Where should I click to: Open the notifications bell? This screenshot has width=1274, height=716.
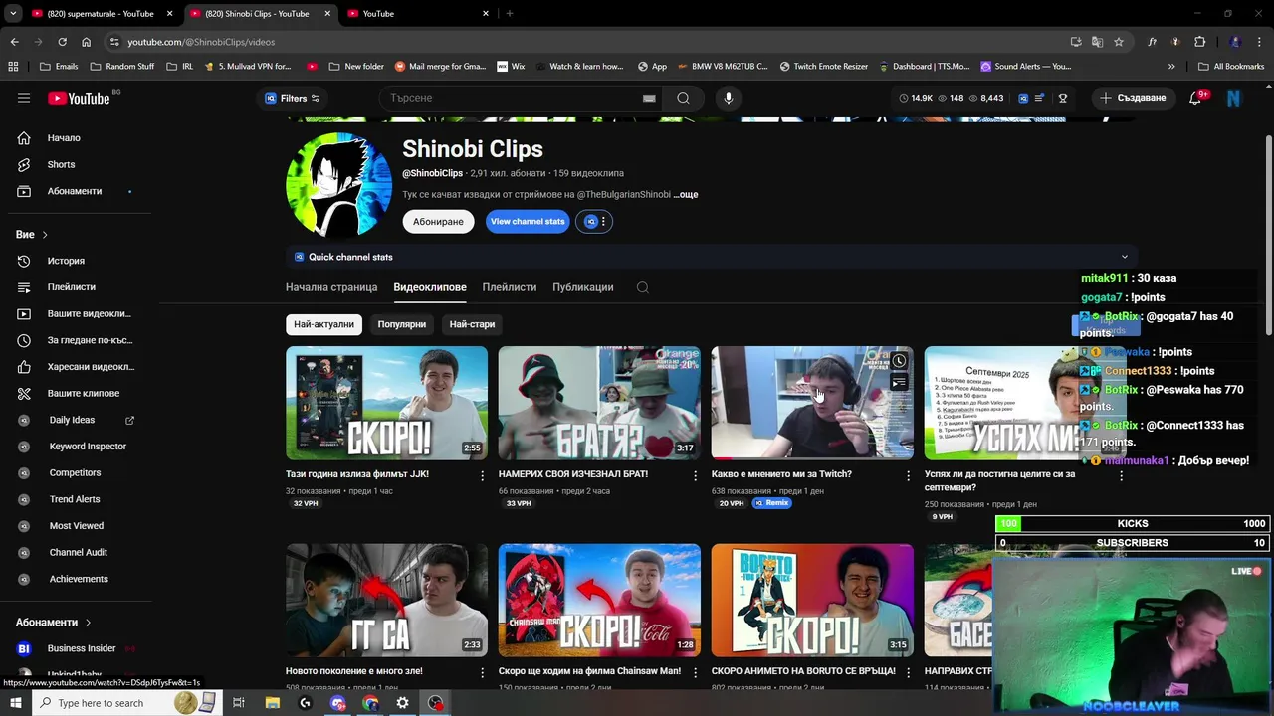pos(1196,98)
